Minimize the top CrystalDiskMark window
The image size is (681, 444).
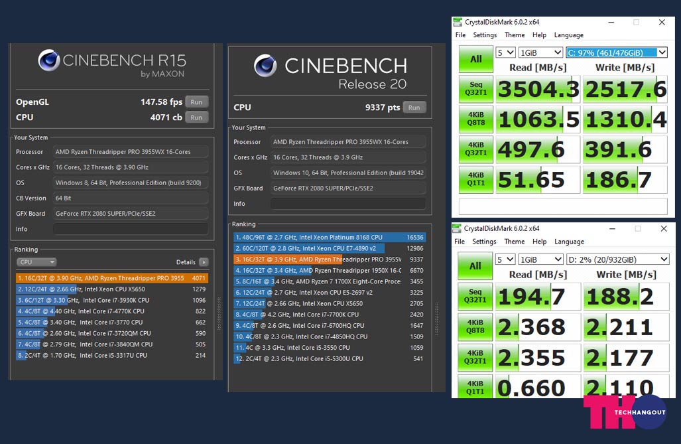611,22
